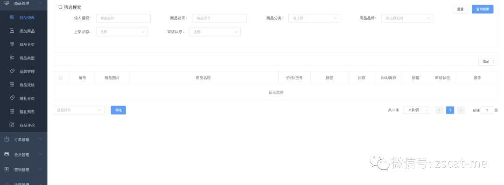Expand the 会员管理 menu chevron
This screenshot has width=504, height=185.
pos(40,155)
